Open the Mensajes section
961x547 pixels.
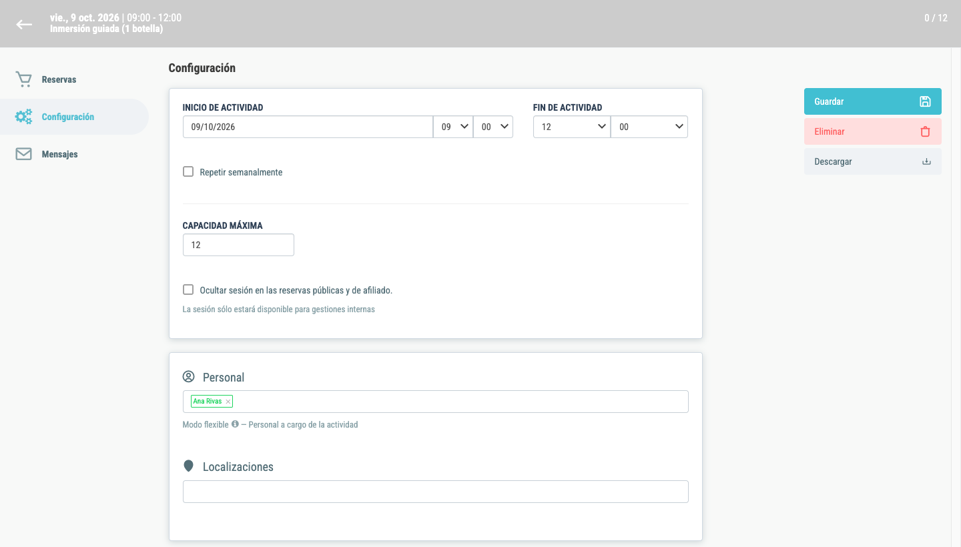click(74, 154)
